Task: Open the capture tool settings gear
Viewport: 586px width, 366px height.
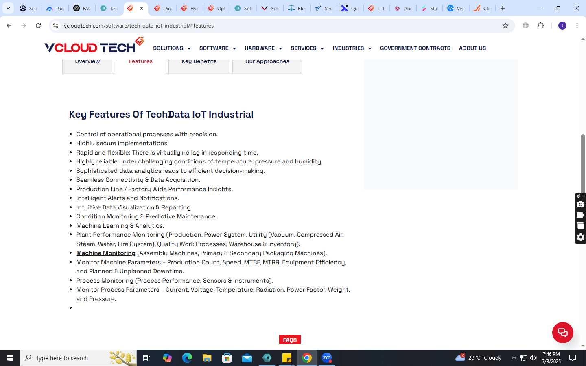Action: (581, 237)
